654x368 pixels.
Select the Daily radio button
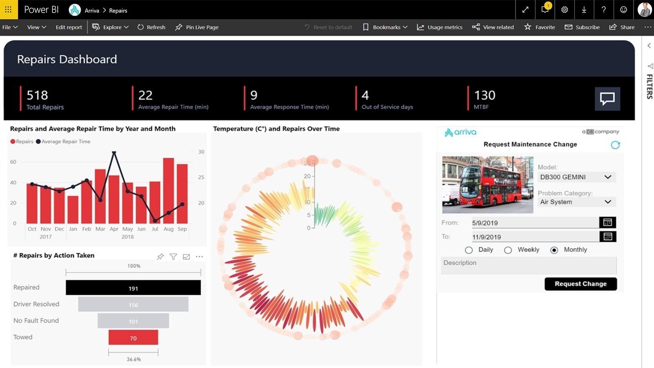coord(469,250)
